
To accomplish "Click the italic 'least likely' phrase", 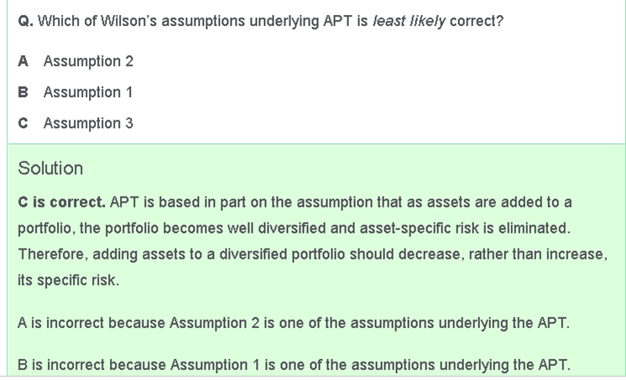I will (409, 21).
